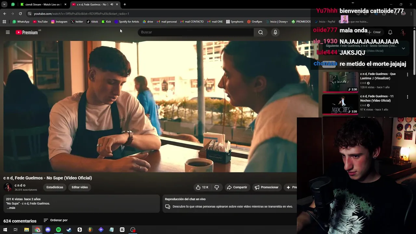Collapse the playlist panel with the chevron

tap(403, 48)
